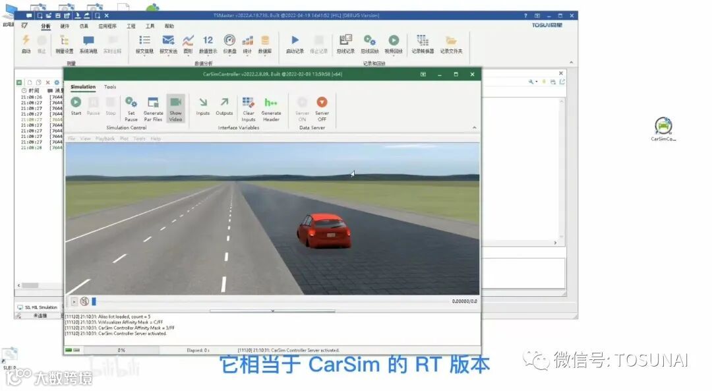
Task: Select TSMaster 应用程序 ribbon tab
Action: click(x=107, y=26)
